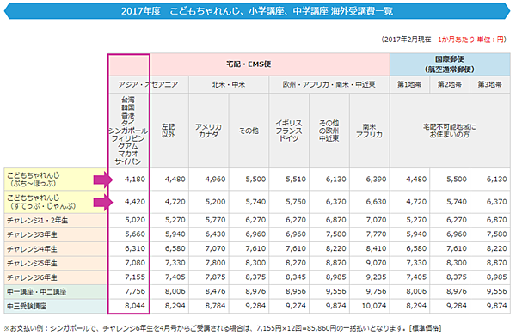Click the '8,345' fee in チャレンジ6年生 row
The height and width of the screenshot is (335, 516).
click(296, 277)
